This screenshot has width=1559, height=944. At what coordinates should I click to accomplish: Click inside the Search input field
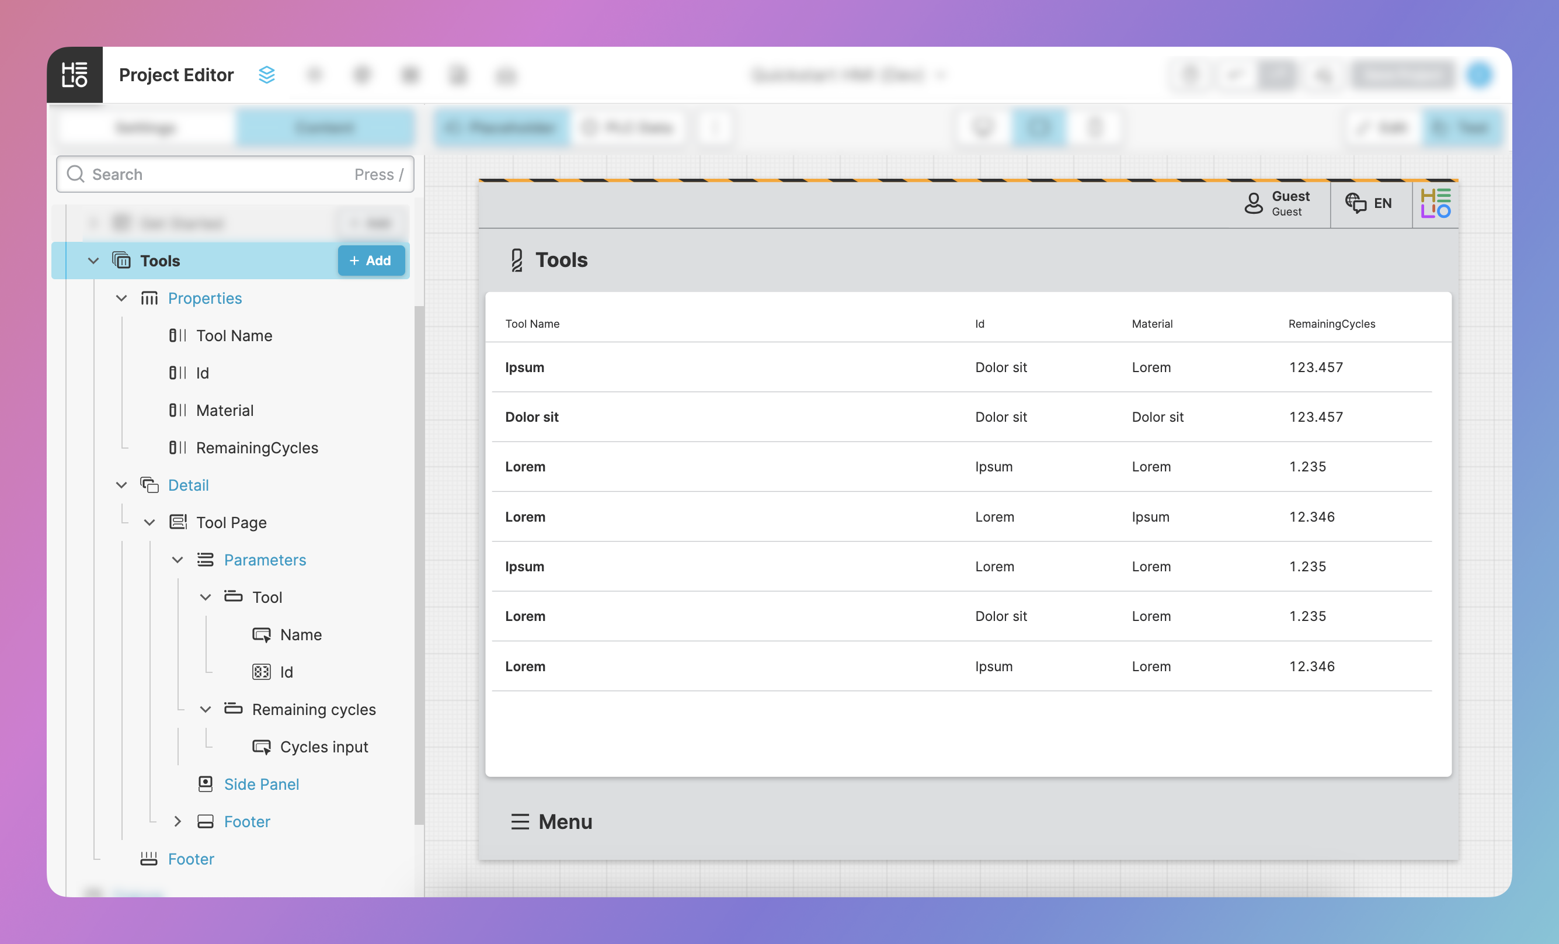(x=221, y=174)
